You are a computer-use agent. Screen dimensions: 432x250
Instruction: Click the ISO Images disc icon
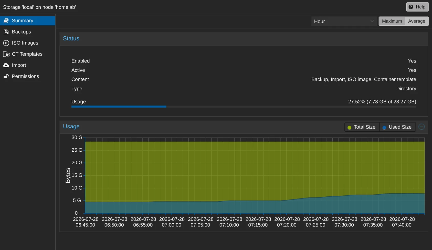(6, 43)
